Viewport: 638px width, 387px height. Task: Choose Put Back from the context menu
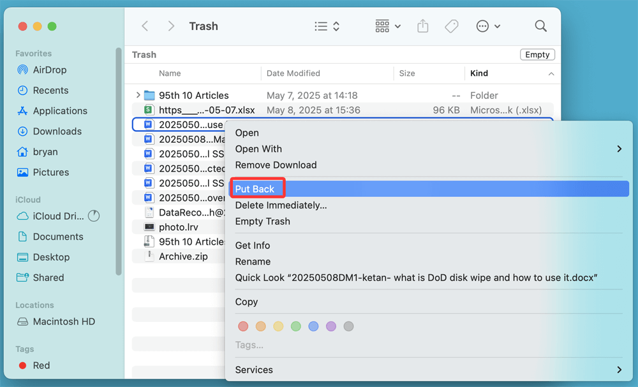[256, 188]
